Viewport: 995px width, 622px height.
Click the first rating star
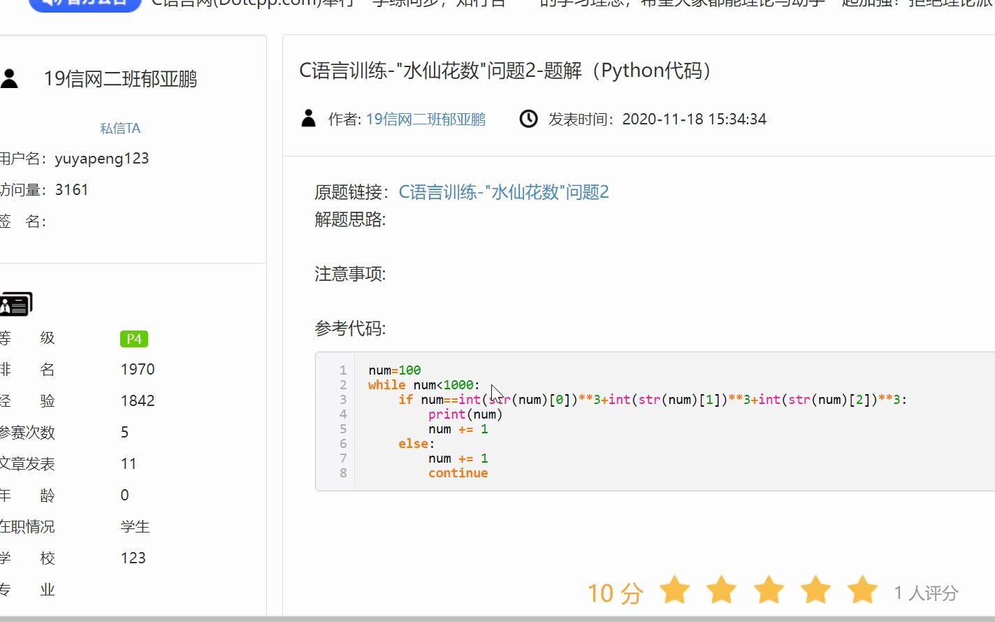[674, 591]
